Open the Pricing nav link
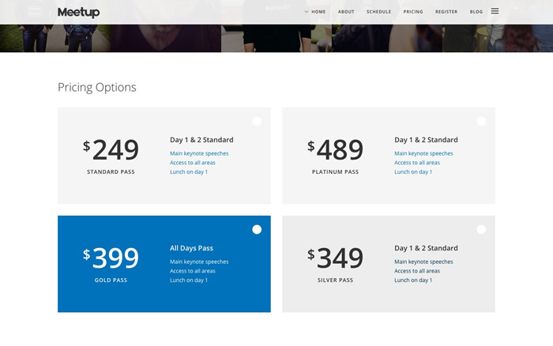553x346 pixels. (x=413, y=12)
